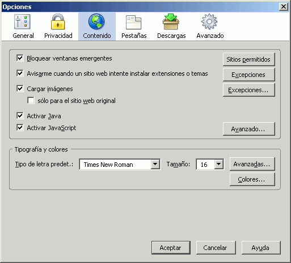This screenshot has height=263, width=291.
Task: Confirm with the Aceptar button
Action: point(171,248)
